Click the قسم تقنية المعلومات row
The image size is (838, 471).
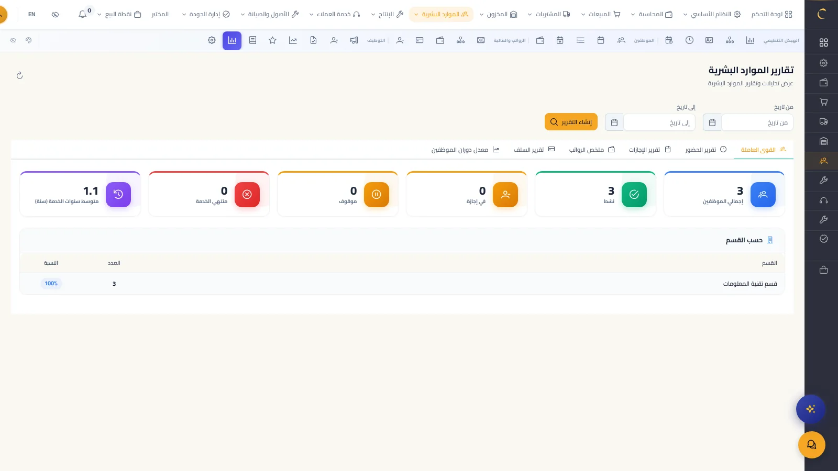coord(402,284)
